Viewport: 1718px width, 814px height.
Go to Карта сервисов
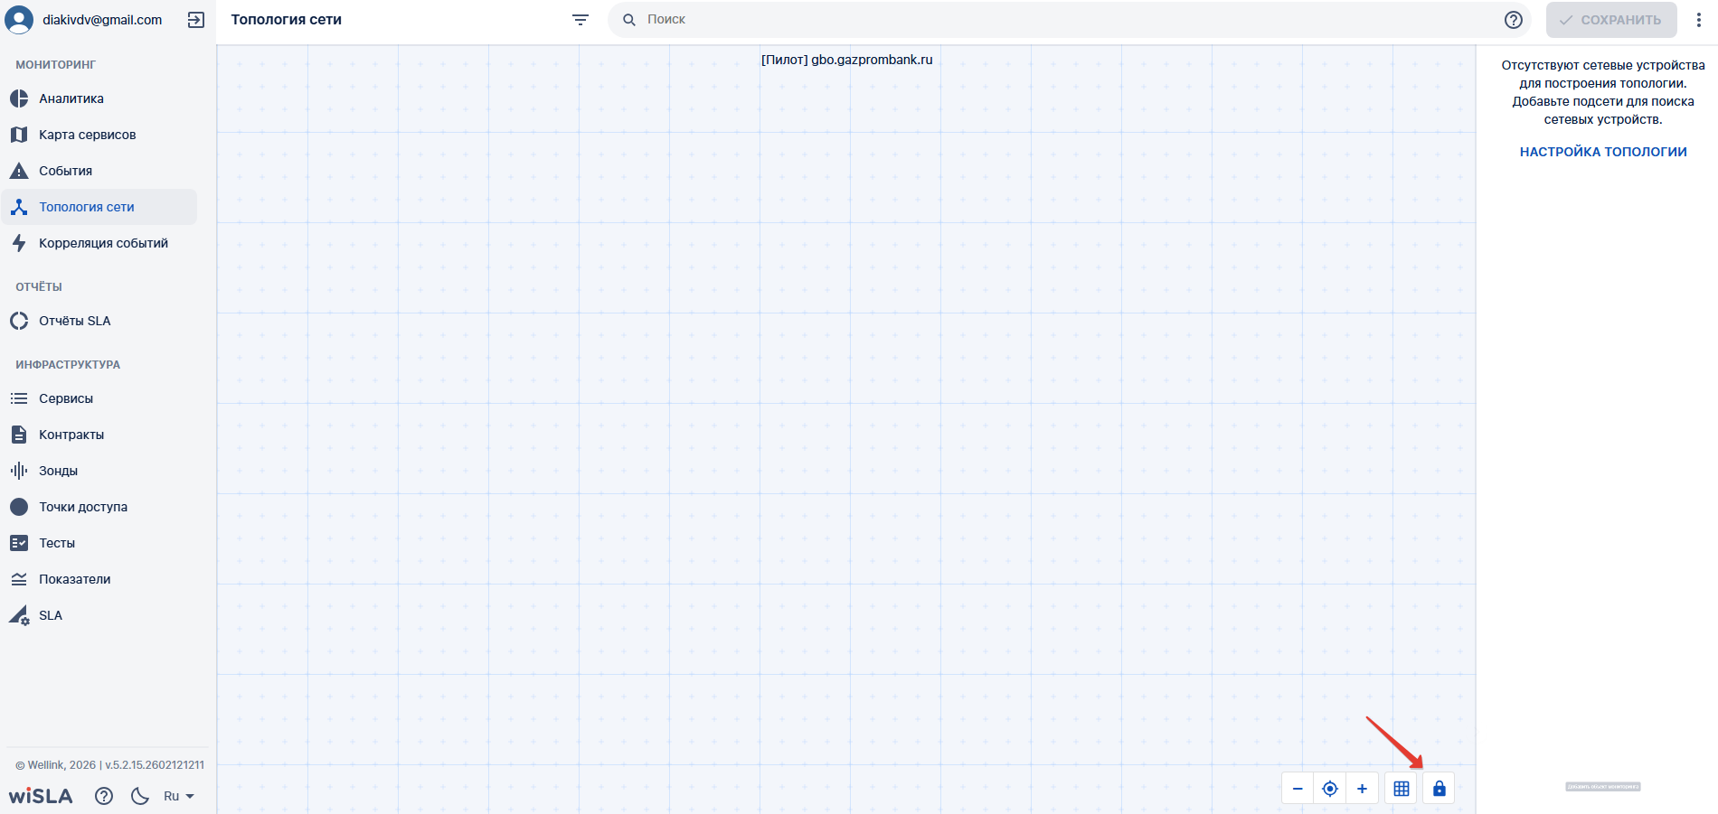(87, 135)
